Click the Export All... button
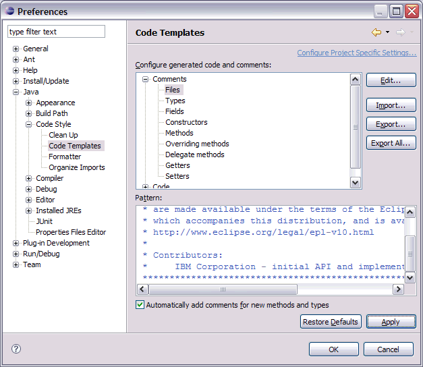The width and height of the screenshot is (423, 367). (391, 143)
